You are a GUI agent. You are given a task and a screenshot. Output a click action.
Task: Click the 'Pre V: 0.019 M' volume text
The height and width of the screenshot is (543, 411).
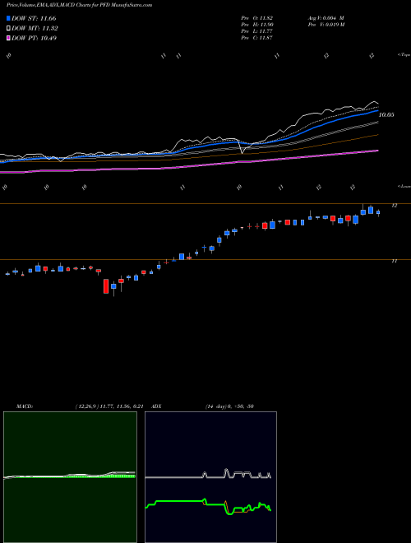pyautogui.click(x=326, y=25)
